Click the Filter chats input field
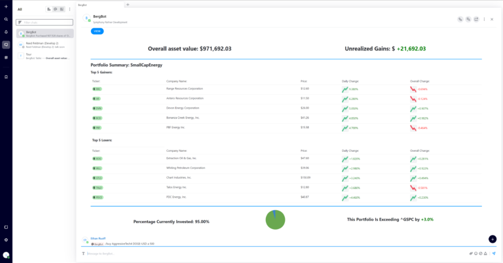 click(x=45, y=22)
